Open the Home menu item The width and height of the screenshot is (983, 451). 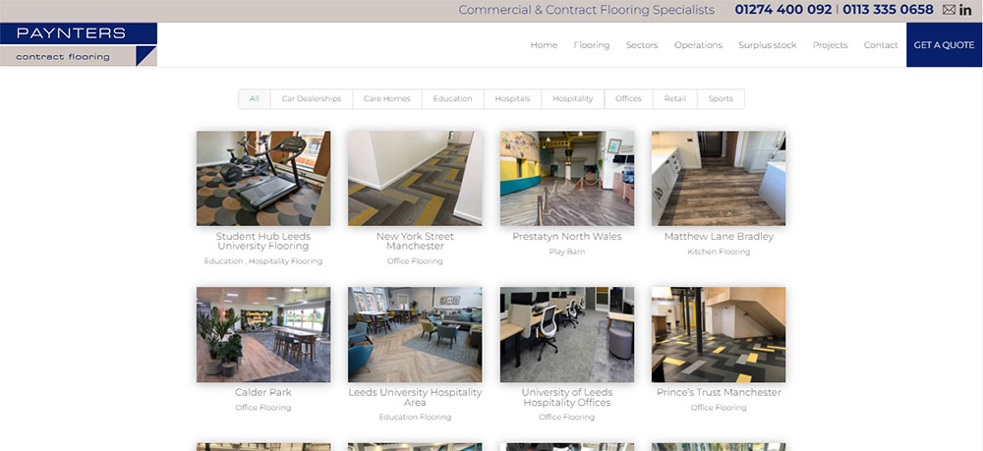click(x=544, y=45)
